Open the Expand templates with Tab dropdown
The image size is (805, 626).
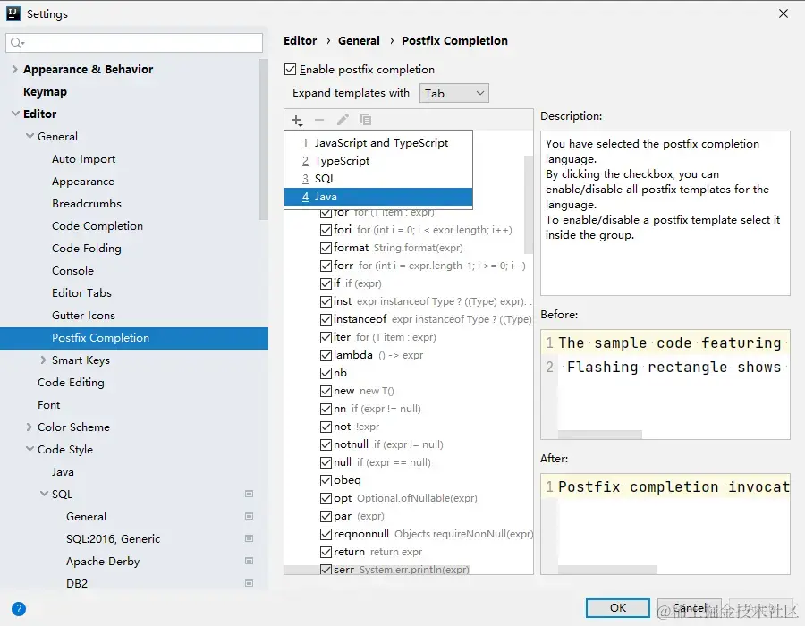(x=453, y=93)
